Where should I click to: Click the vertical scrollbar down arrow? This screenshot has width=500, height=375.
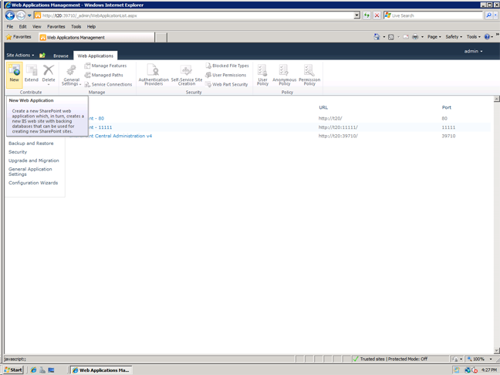click(496, 351)
